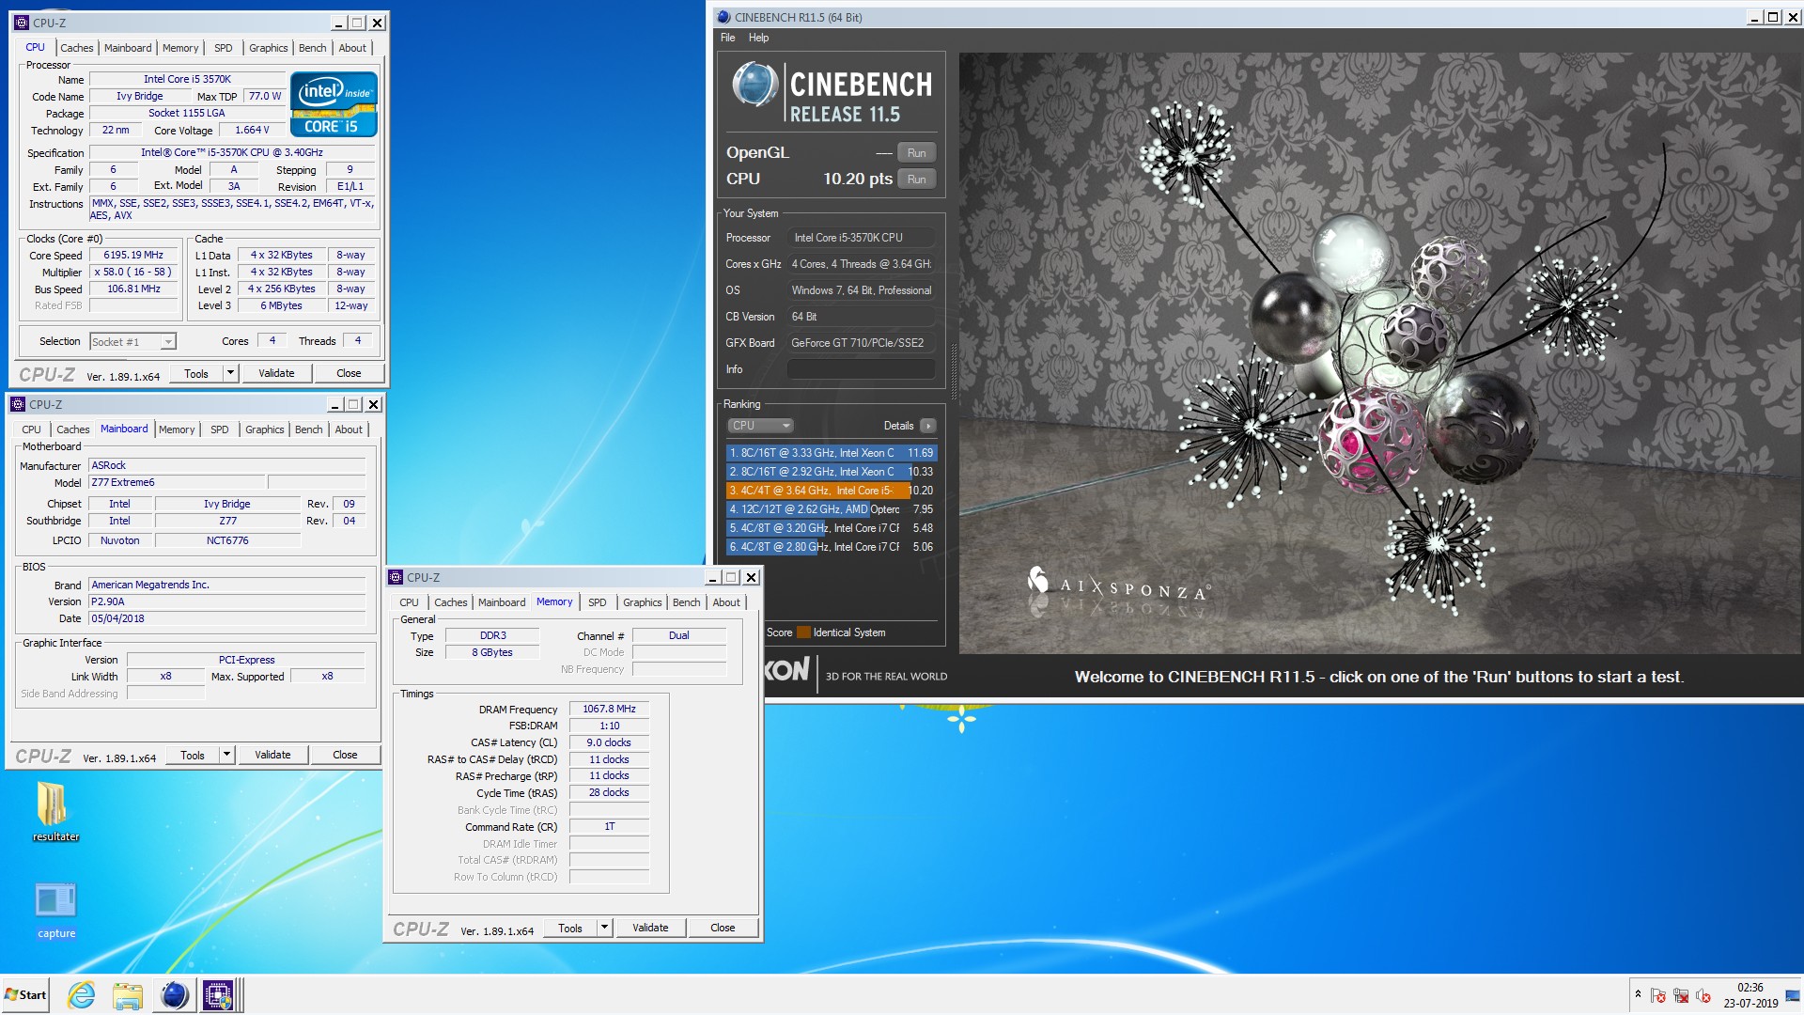Open the Cinebench Help menu

coord(758,38)
